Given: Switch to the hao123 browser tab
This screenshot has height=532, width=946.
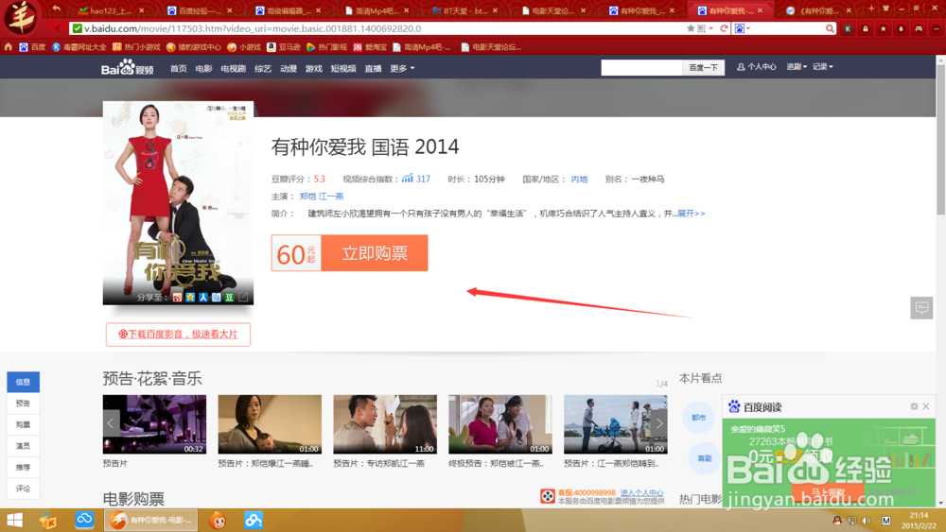Looking at the screenshot, I should click(x=111, y=10).
